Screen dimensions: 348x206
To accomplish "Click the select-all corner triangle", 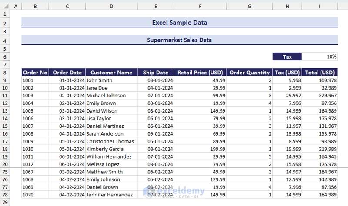I will [x=5, y=6].
